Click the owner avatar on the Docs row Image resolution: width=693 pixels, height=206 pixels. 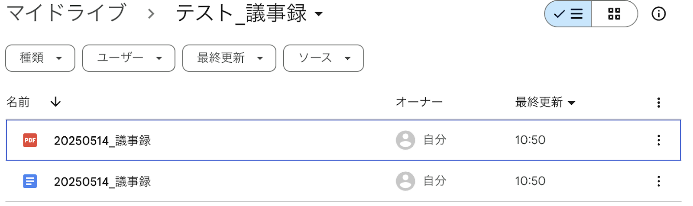point(405,181)
